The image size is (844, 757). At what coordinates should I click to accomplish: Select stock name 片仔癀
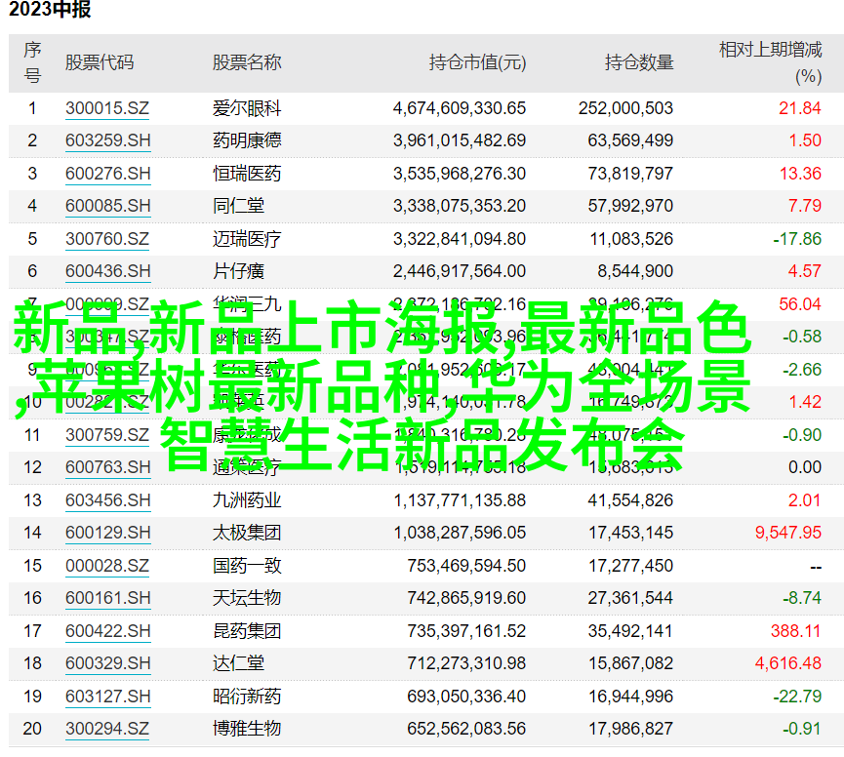[238, 271]
